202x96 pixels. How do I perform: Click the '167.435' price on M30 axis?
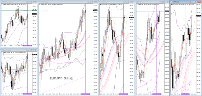[x=198, y=5]
